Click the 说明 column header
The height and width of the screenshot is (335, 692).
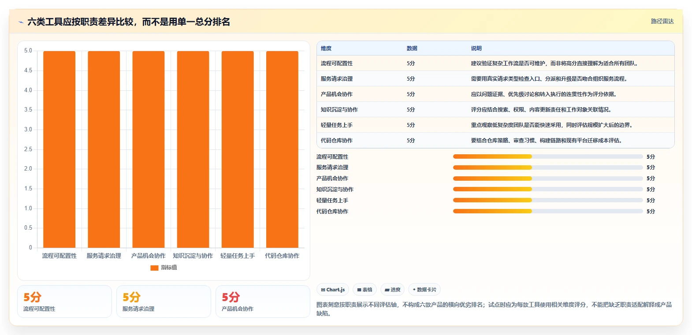coord(476,48)
